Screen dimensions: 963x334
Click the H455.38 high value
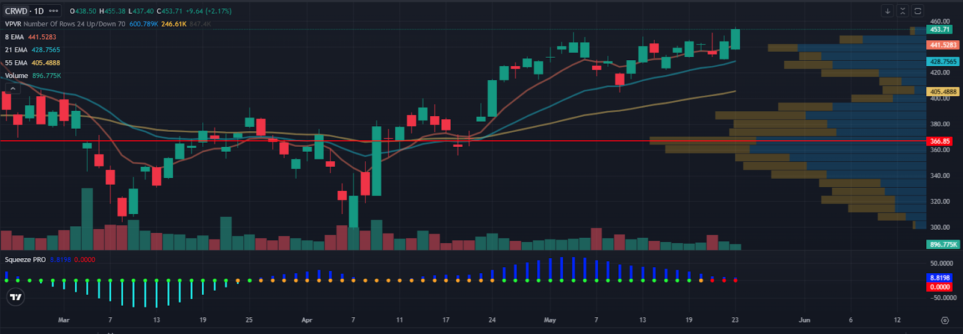[x=112, y=11]
